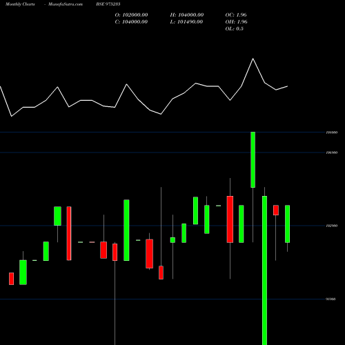Image resolution: width=345 pixels, height=345 pixels.
Task: Click the 'OC: 1.96' reading
Action: (236, 15)
